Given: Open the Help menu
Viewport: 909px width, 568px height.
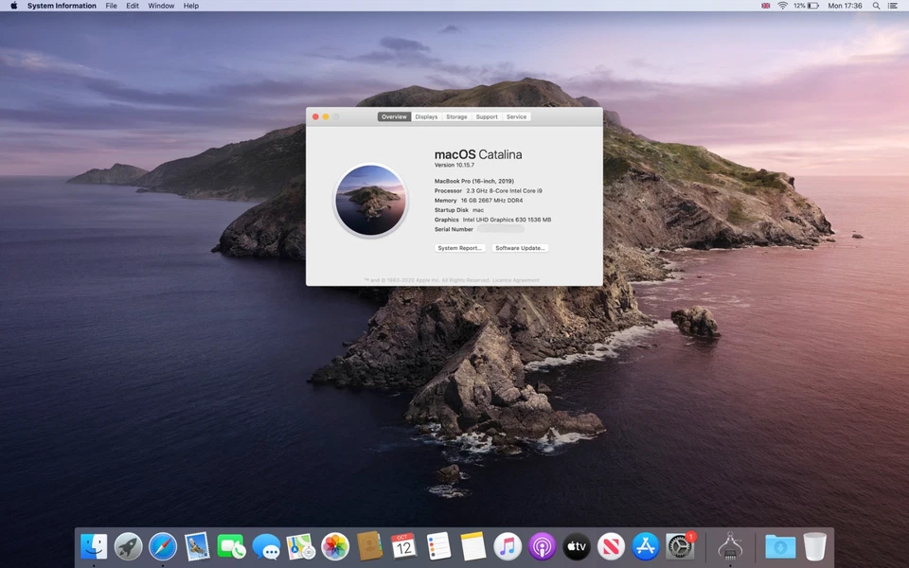Looking at the screenshot, I should (190, 6).
